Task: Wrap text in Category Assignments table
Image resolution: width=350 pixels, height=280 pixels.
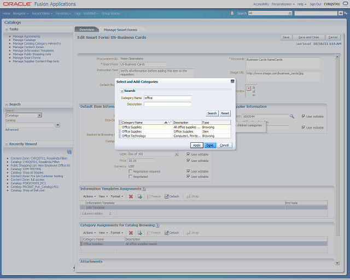Action: [x=192, y=233]
